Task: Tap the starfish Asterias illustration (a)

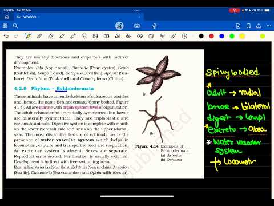Action: [158, 74]
